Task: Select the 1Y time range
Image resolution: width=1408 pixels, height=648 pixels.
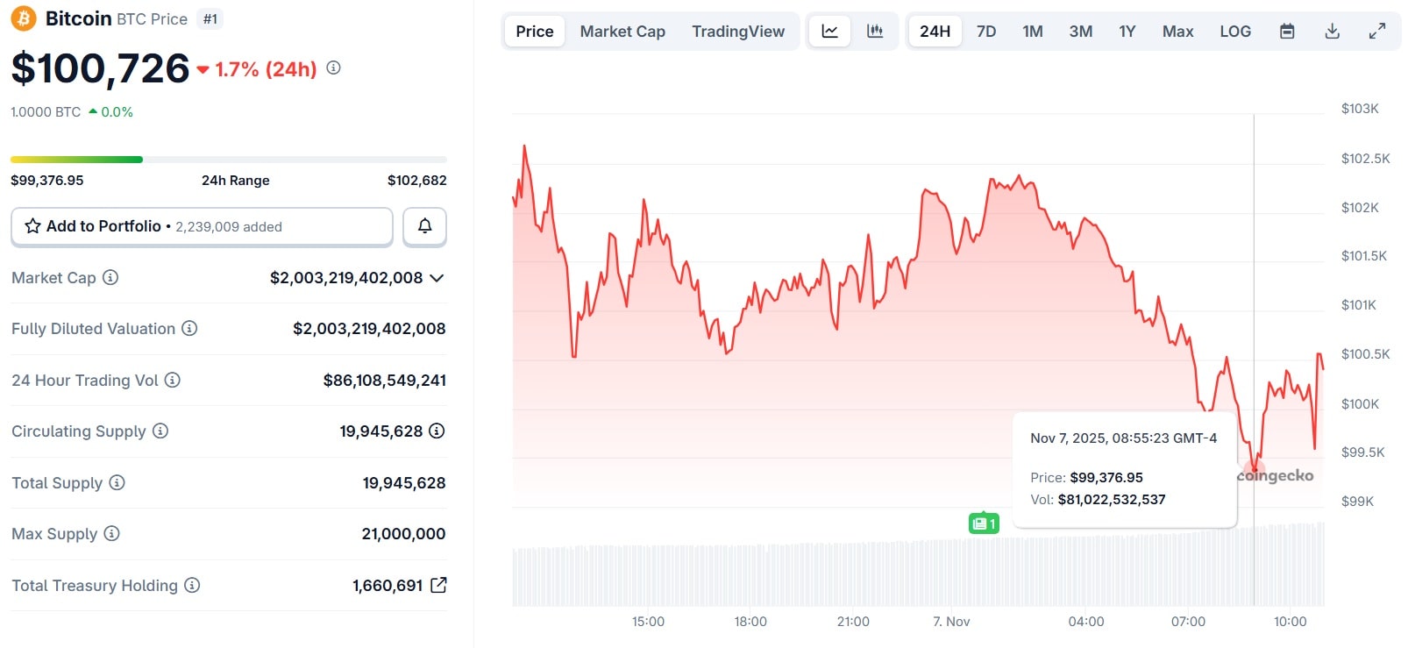Action: 1127,32
